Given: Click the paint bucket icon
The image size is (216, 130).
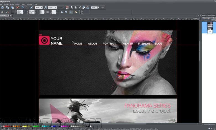Looking at the screenshot, I should coord(2,12).
